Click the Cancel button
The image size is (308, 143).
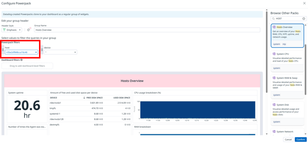(288, 140)
